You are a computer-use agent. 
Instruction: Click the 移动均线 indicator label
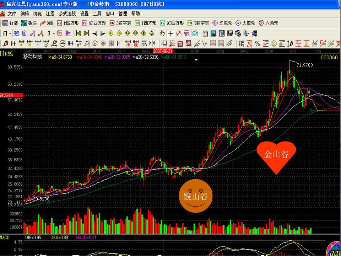pos(32,57)
